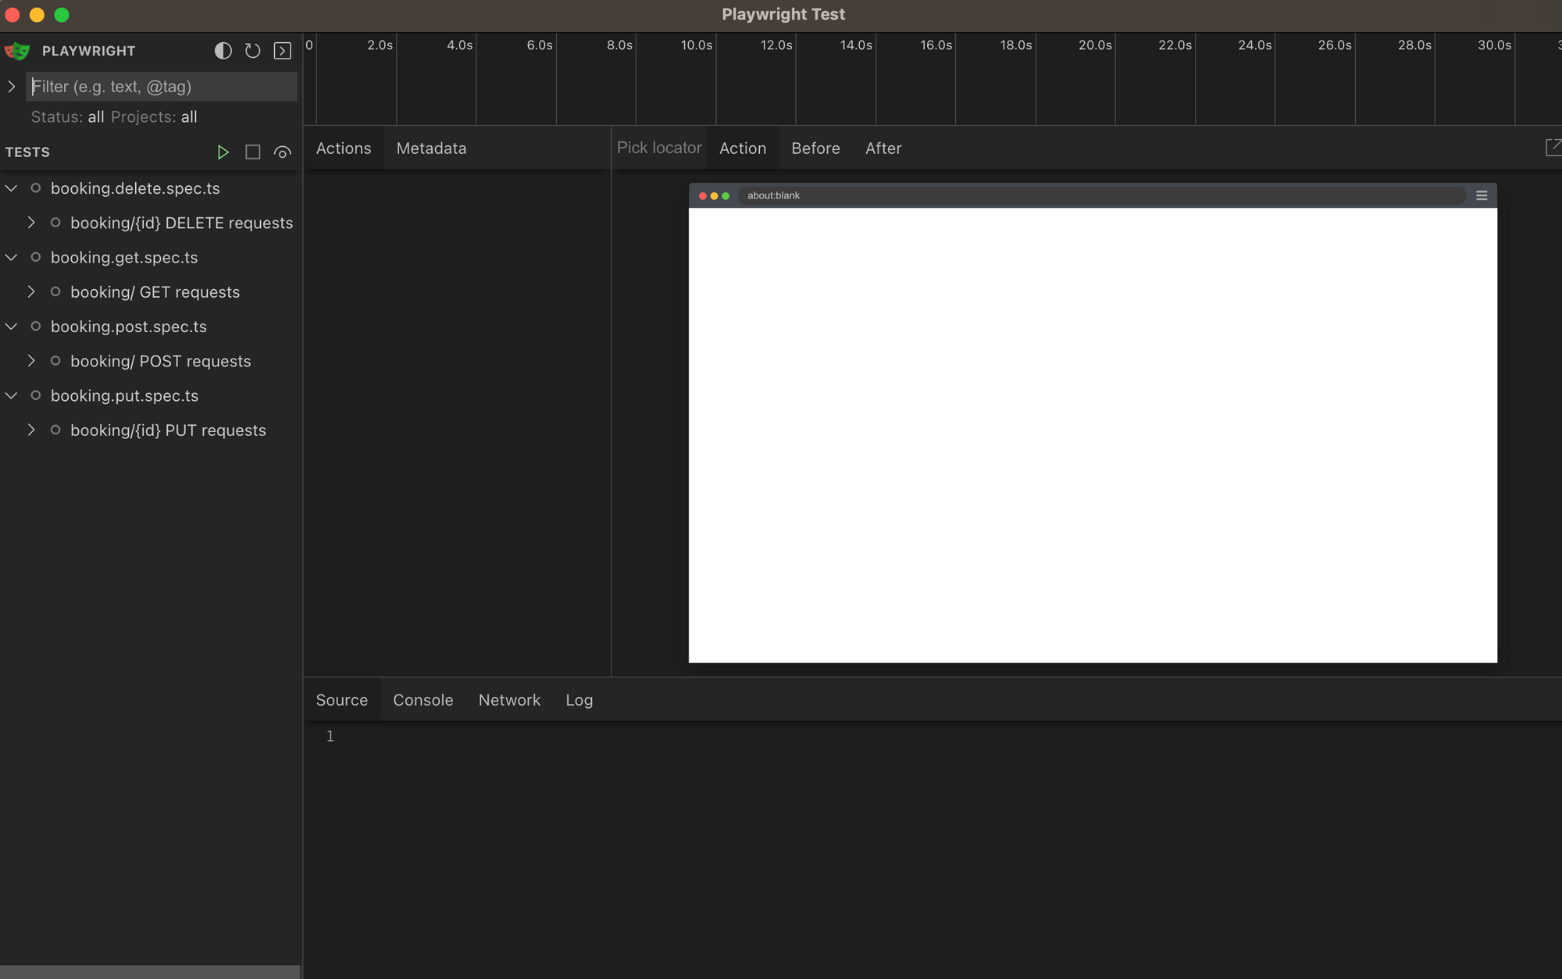Screen dimensions: 1562x979
Task: Click status circle of booking.put.spec.ts
Action: 35,395
